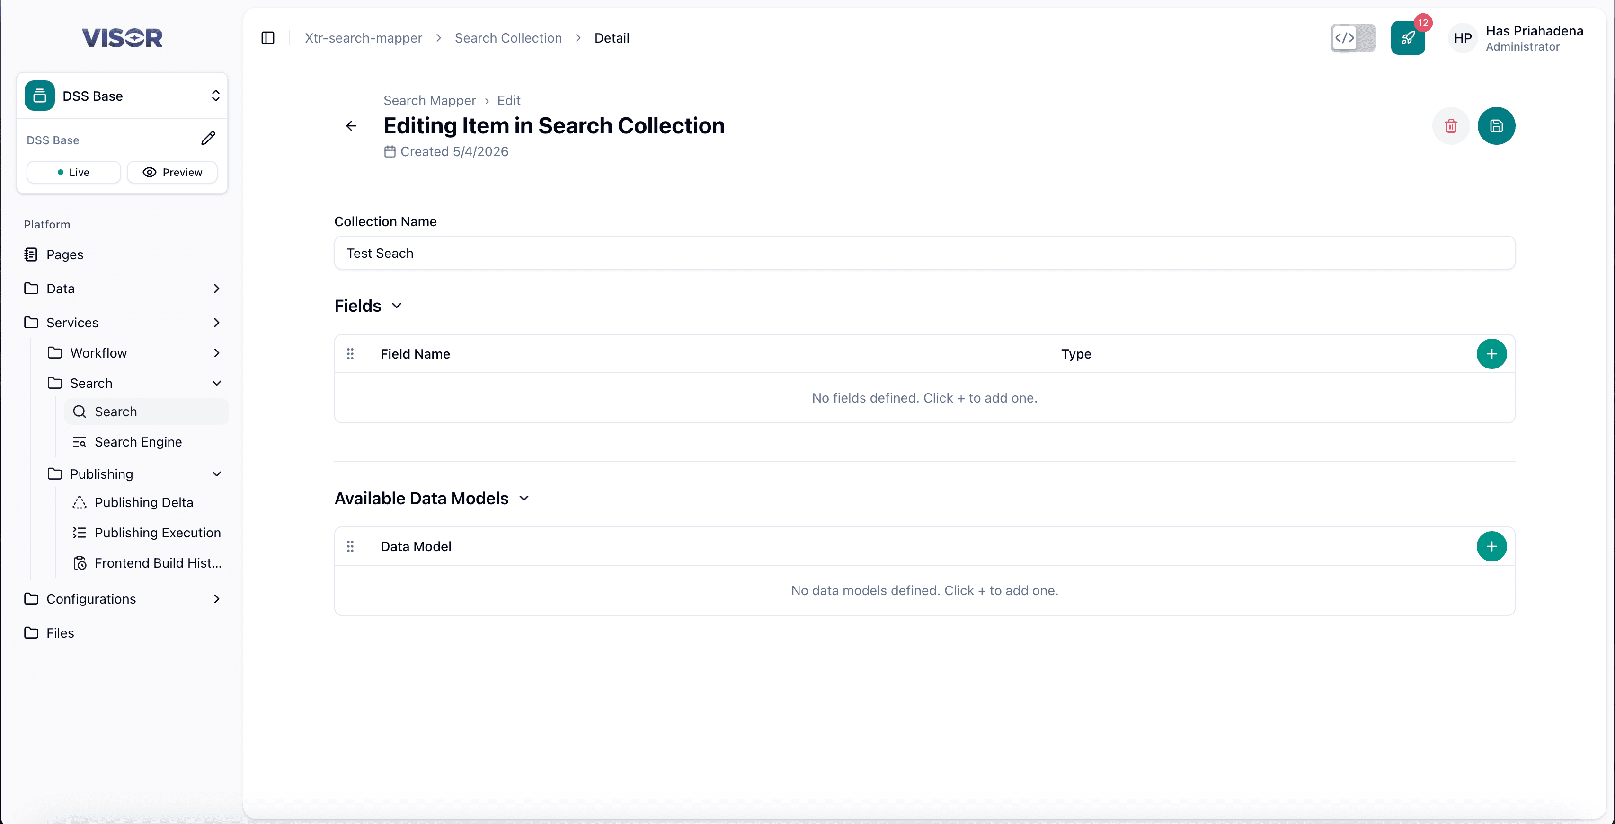Expand the Services section chevron
The width and height of the screenshot is (1615, 824).
tap(217, 323)
